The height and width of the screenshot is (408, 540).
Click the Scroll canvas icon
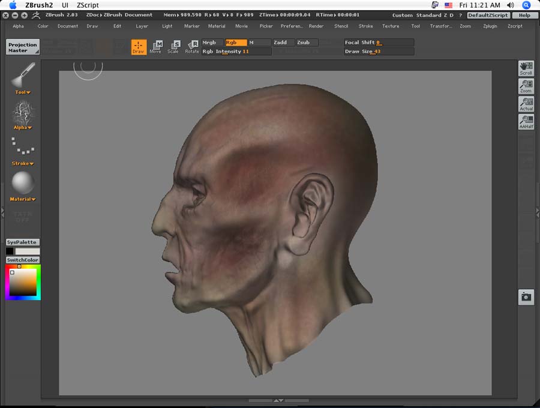(x=526, y=68)
